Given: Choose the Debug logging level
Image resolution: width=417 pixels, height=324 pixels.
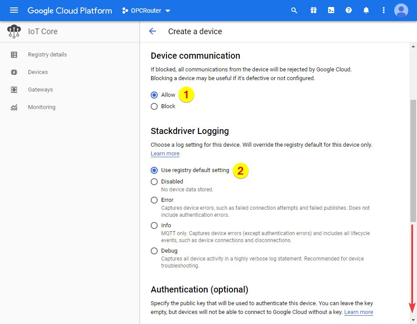Looking at the screenshot, I should (154, 250).
